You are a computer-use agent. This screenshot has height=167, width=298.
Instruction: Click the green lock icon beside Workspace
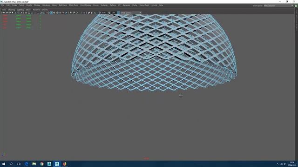tap(296, 6)
